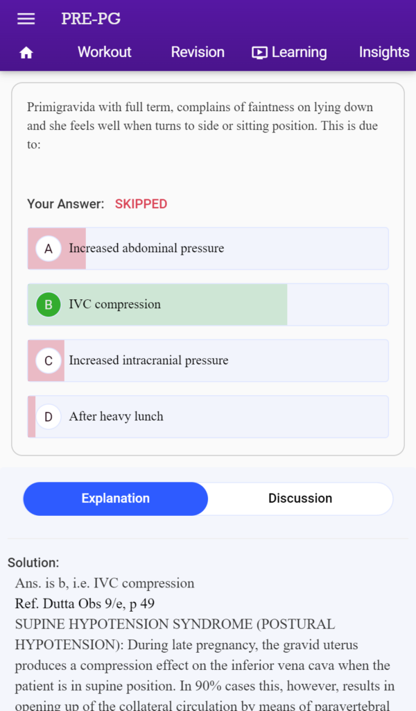Click the PRE-PG app title
This screenshot has height=711, width=416.
(91, 19)
